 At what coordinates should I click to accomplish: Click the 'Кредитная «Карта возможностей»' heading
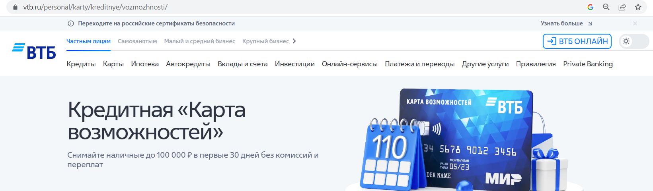pos(157,121)
